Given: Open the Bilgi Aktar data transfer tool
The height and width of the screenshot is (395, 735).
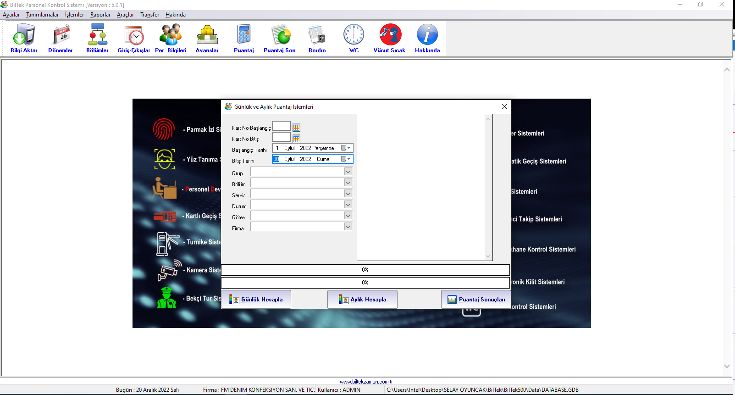Looking at the screenshot, I should tap(24, 39).
